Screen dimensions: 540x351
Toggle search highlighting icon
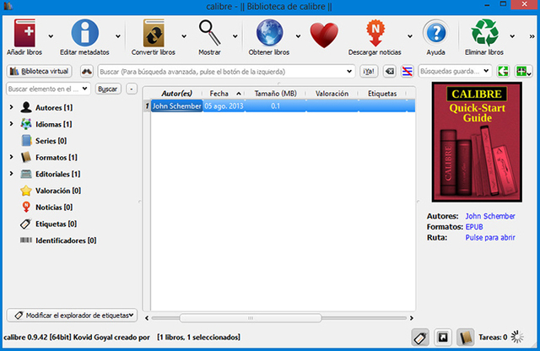coord(407,72)
